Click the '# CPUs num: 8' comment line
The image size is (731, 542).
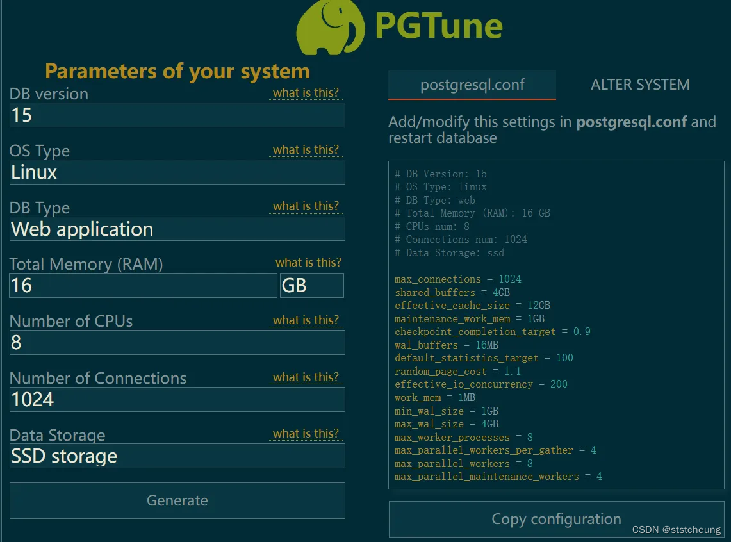pyautogui.click(x=432, y=227)
